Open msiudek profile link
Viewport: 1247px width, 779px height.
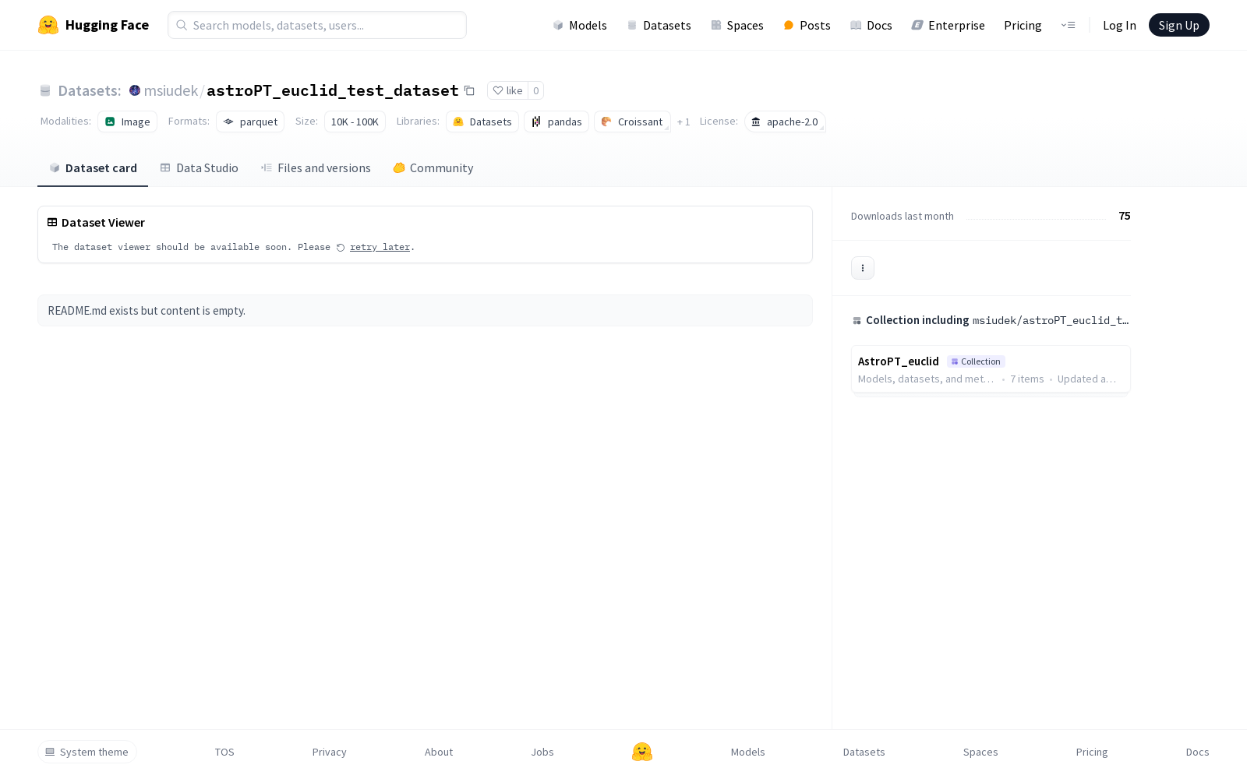[x=171, y=90]
